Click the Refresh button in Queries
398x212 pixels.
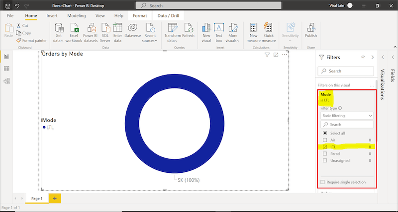click(188, 30)
